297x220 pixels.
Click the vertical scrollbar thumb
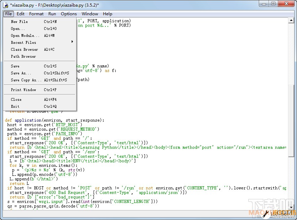291,121
